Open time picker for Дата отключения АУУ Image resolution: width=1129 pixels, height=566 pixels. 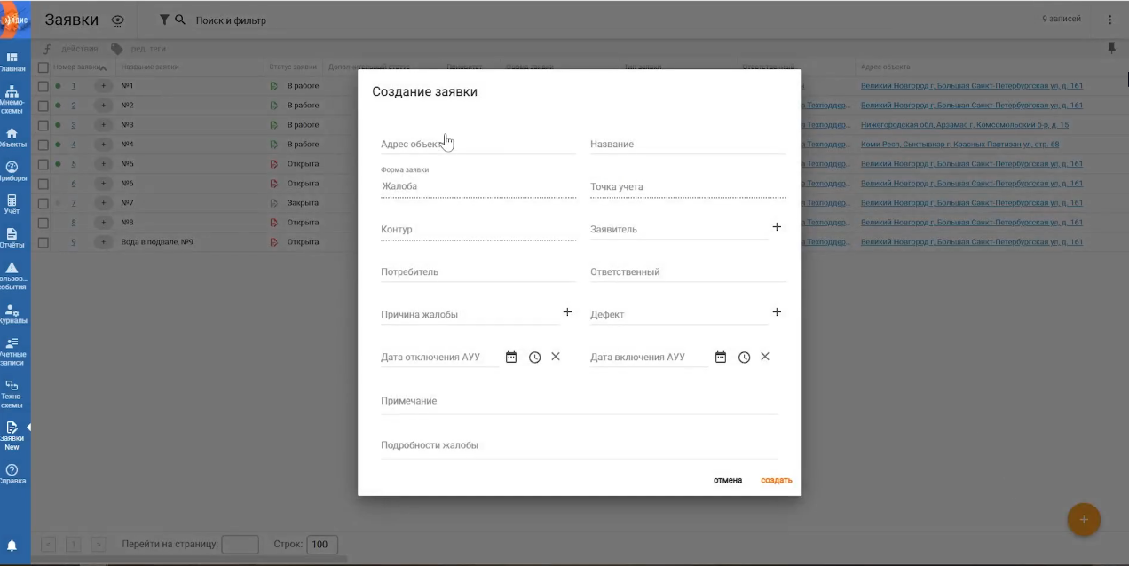pyautogui.click(x=534, y=358)
